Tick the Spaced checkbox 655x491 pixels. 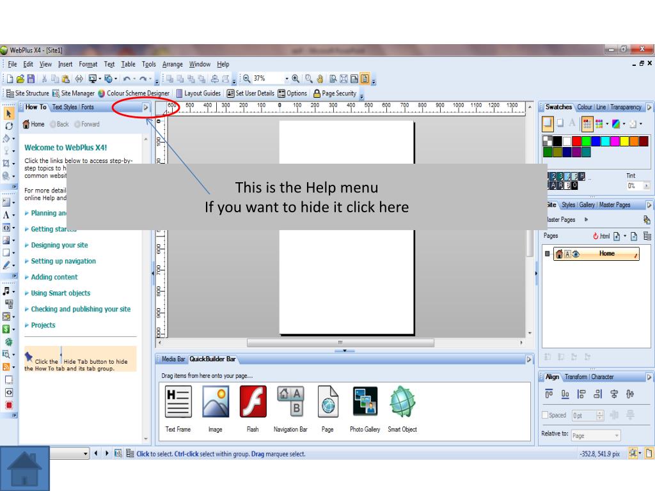click(545, 415)
